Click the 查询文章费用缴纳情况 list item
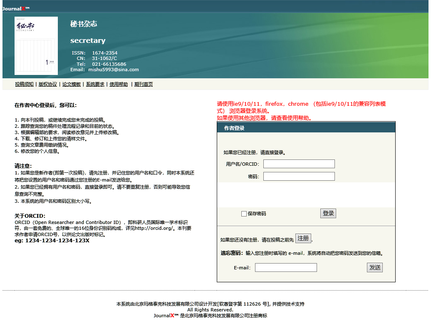The height and width of the screenshot is (326, 431). 42,145
